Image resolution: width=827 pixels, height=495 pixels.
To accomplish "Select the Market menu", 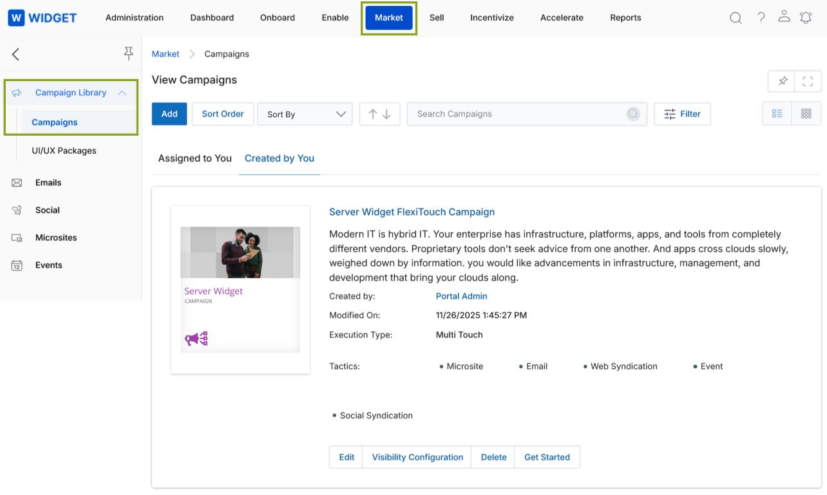I will tap(389, 17).
